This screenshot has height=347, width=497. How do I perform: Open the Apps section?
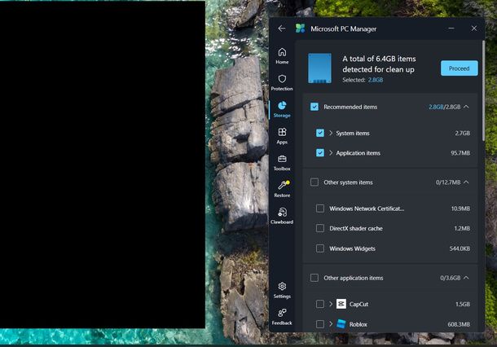[282, 136]
